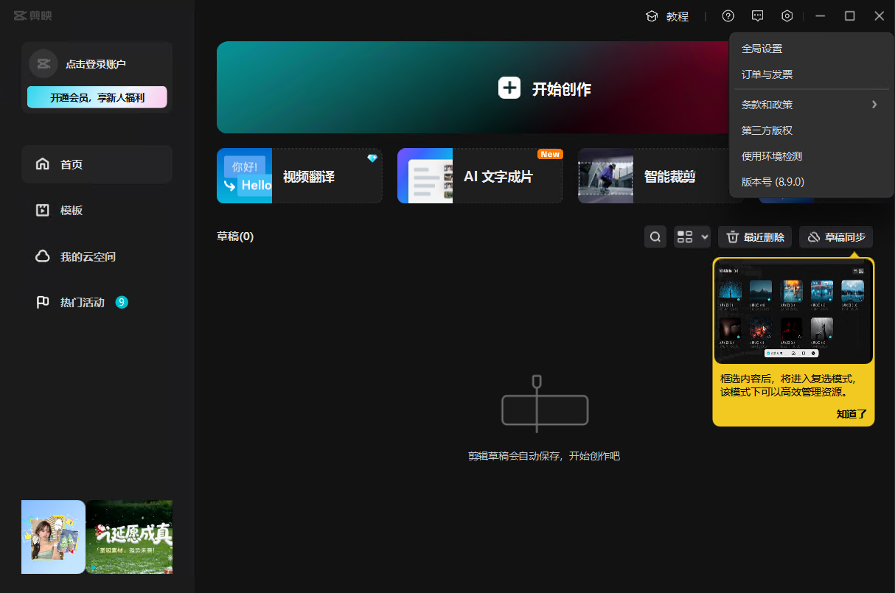This screenshot has height=593, width=895.
Task: Open 教程 tutorial with graduation cap
Action: 667,16
